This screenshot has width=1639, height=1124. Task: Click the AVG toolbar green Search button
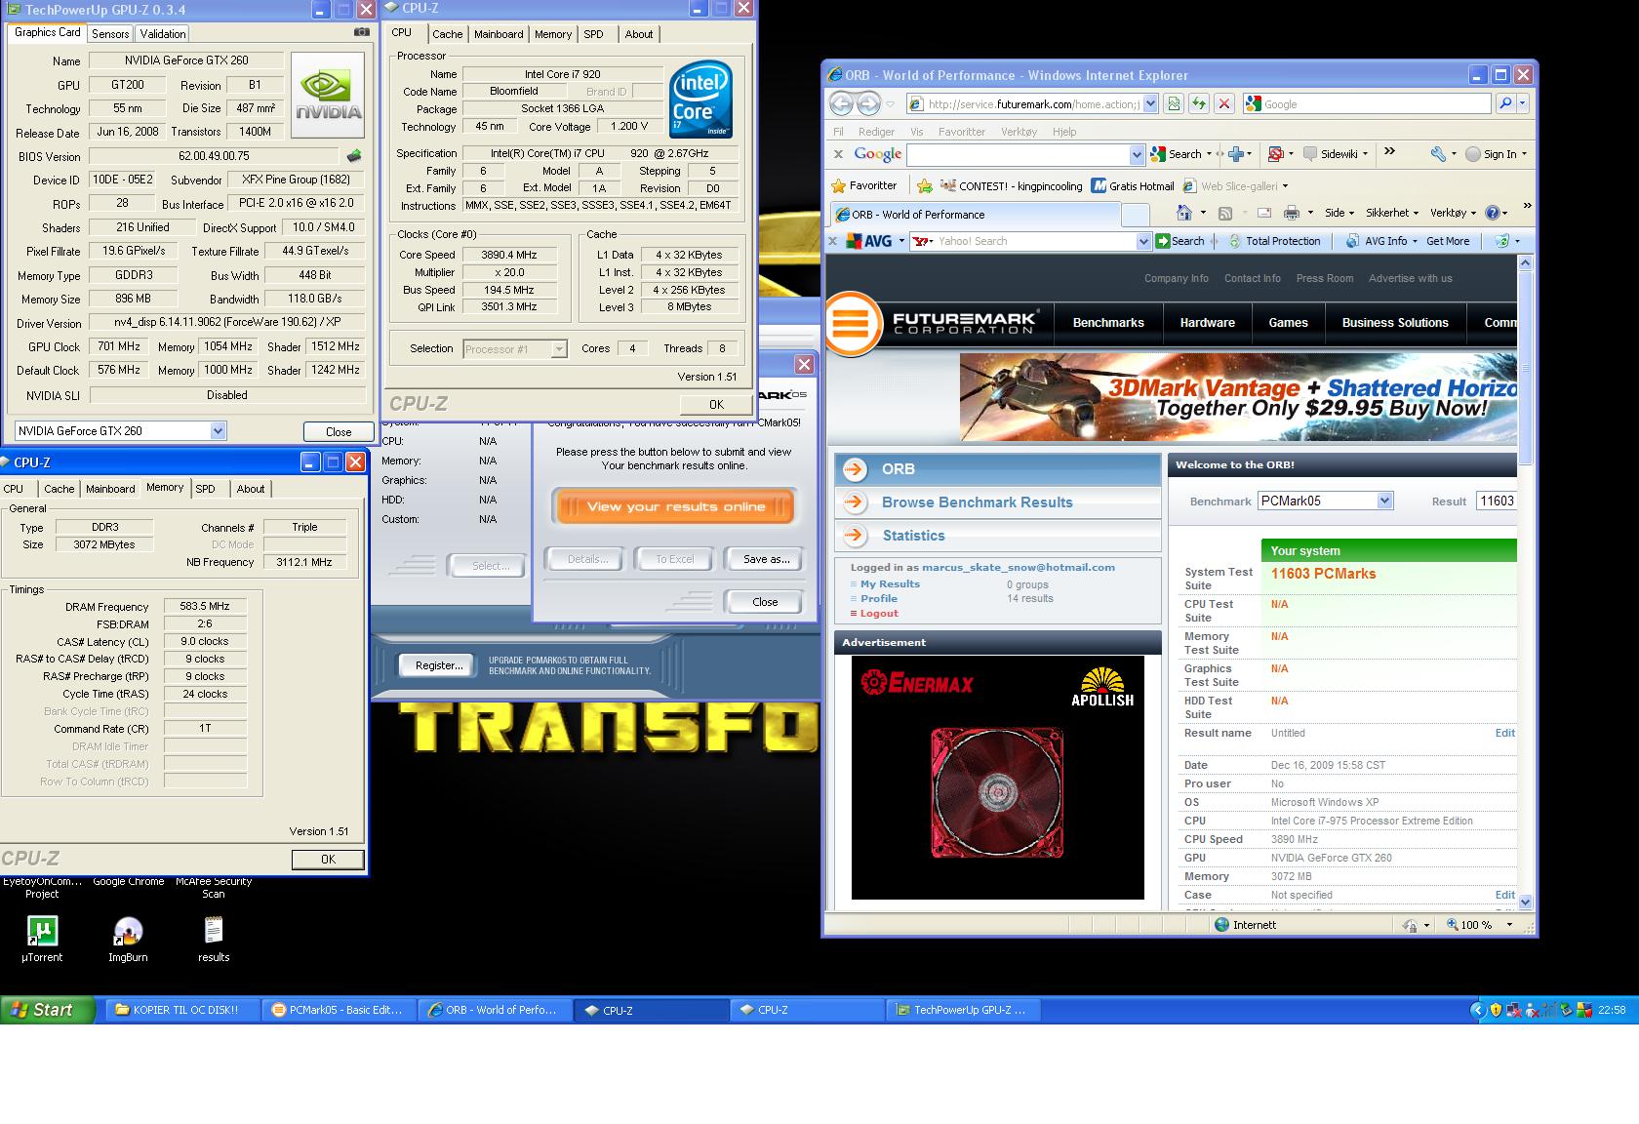pos(1179,241)
